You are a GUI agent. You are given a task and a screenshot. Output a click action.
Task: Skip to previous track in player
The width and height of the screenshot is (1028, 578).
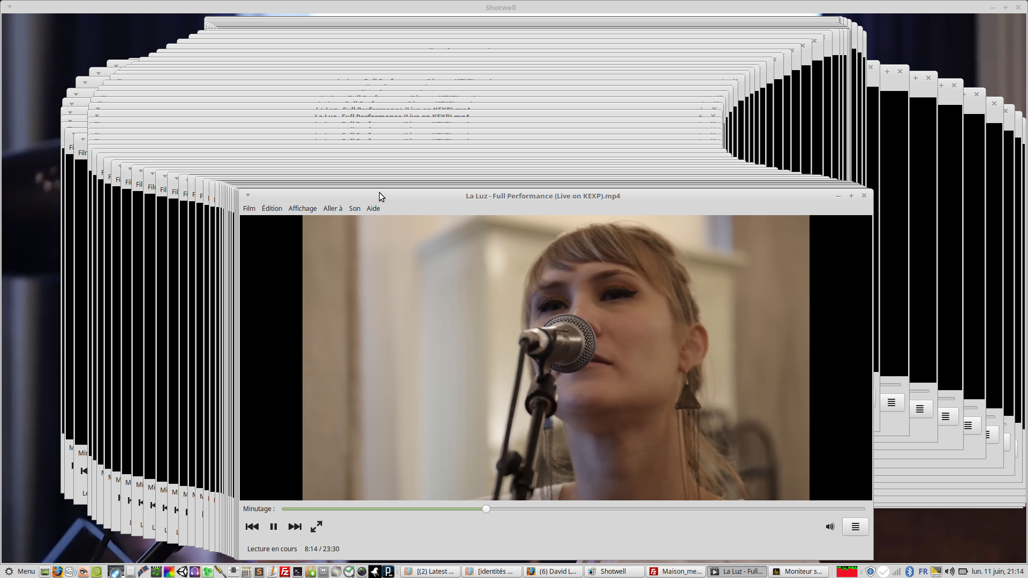click(252, 527)
